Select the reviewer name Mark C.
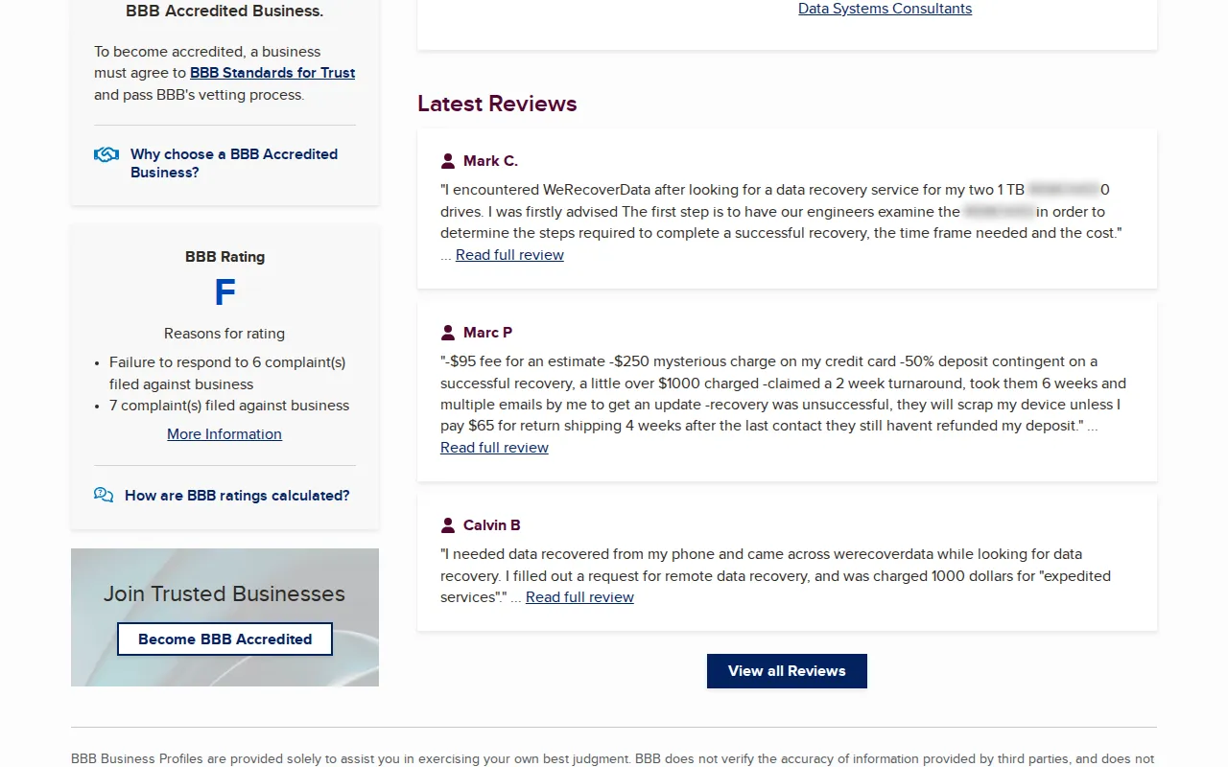The image size is (1228, 767). pyautogui.click(x=490, y=161)
